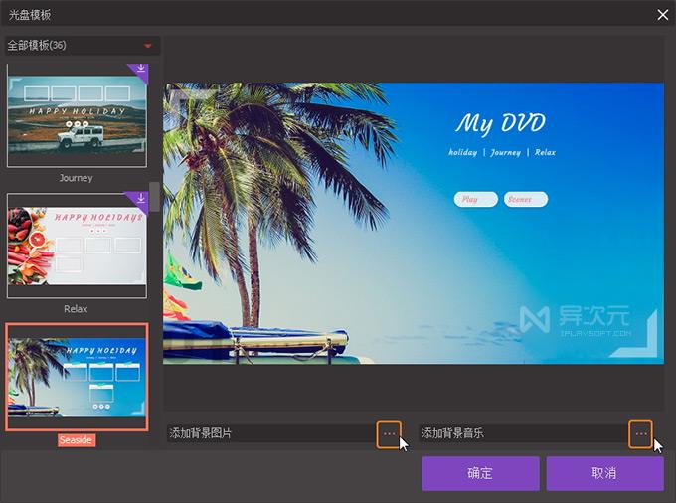Select the My DVD title text in the preview
The image size is (676, 503).
500,124
